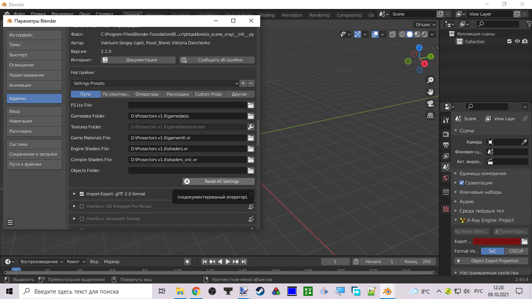
Task: Browse for the X-Ray Export folder
Action: coord(525,241)
